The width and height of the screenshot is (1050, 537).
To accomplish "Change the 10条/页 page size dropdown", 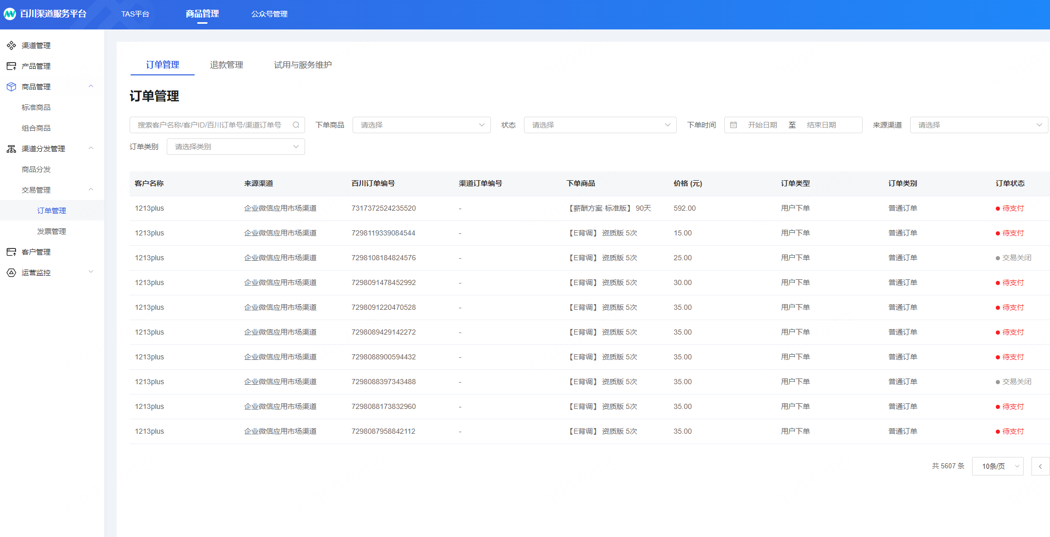I will click(997, 466).
